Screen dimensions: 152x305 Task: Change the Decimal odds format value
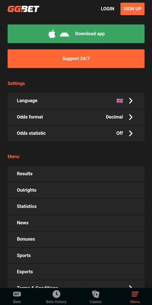tap(114, 117)
